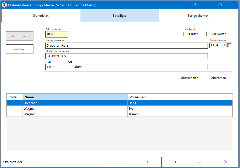Click the Straße, Hausnummer input field
The width and height of the screenshot is (240, 168).
126,56
